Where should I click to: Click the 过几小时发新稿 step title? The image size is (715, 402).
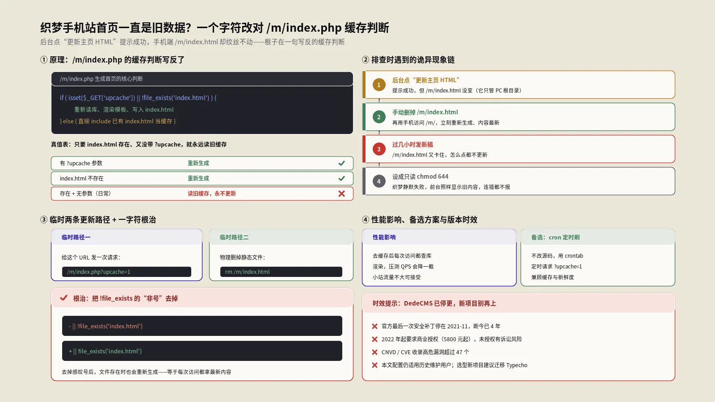point(412,144)
